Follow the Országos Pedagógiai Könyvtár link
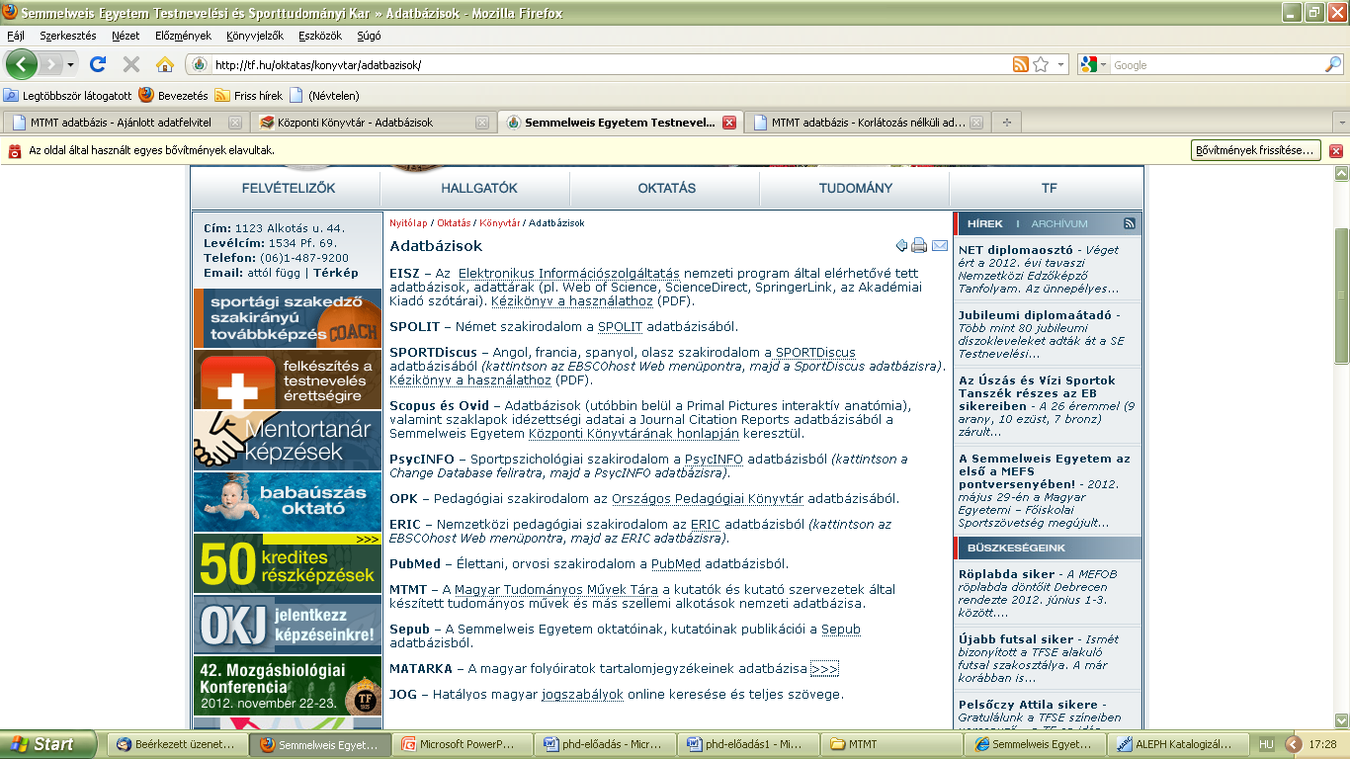Image resolution: width=1350 pixels, height=759 pixels. pos(708,498)
